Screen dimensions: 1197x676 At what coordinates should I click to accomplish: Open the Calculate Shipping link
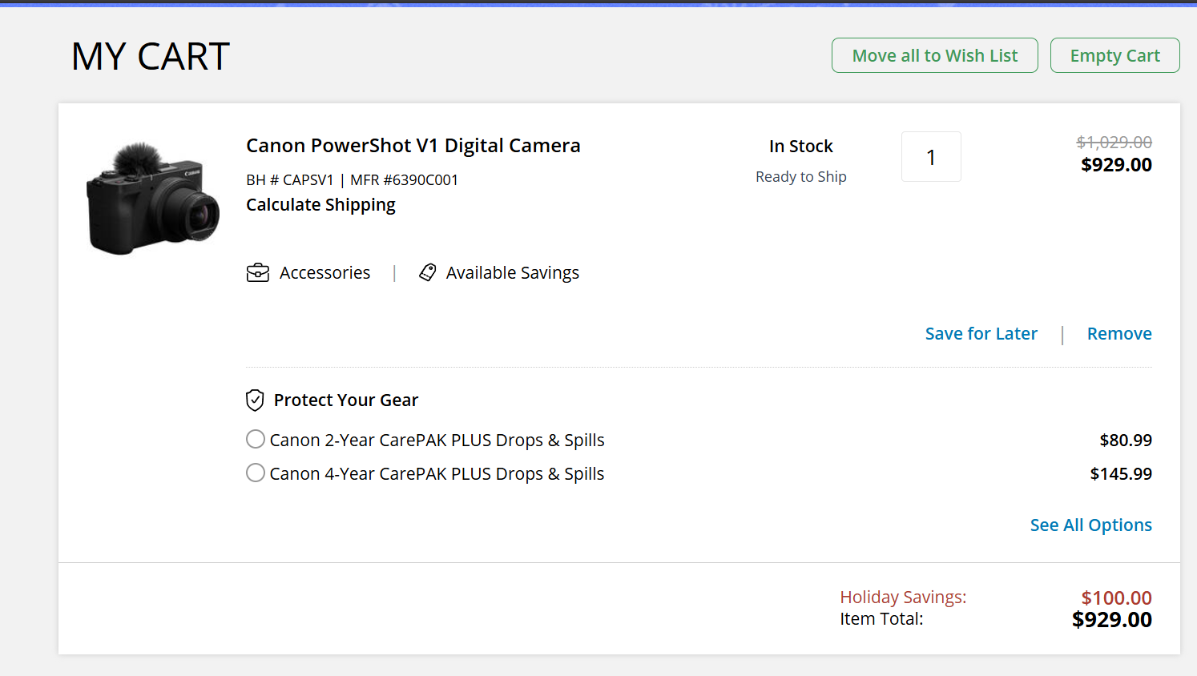[320, 205]
